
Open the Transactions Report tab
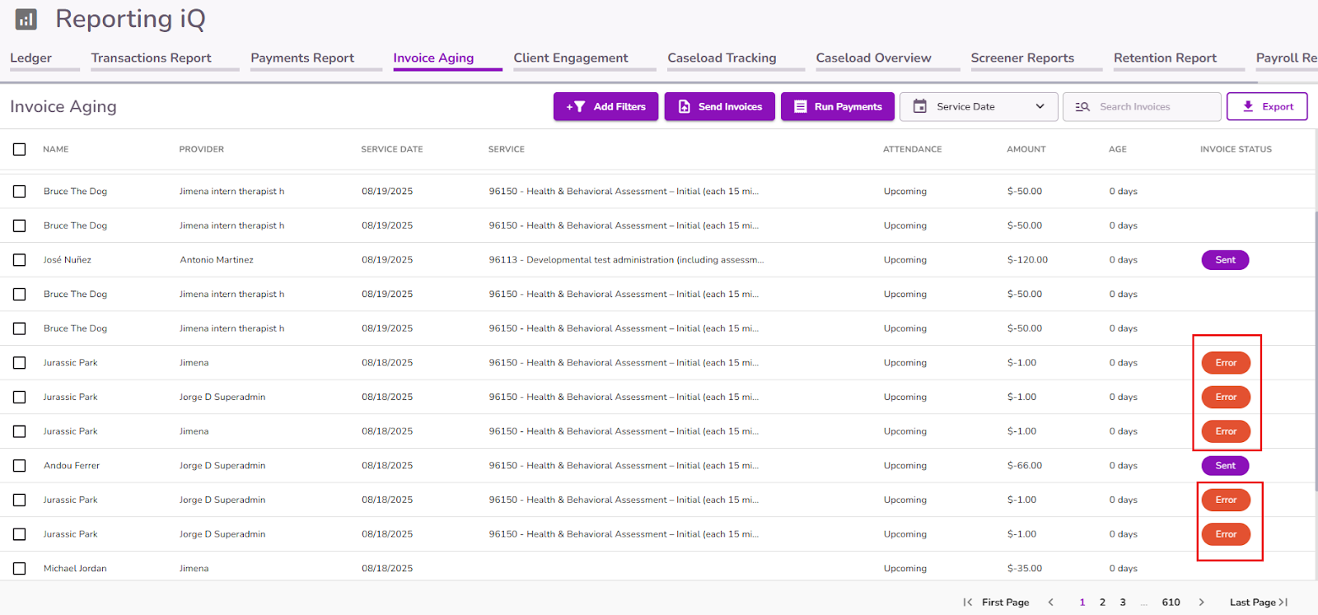point(151,58)
